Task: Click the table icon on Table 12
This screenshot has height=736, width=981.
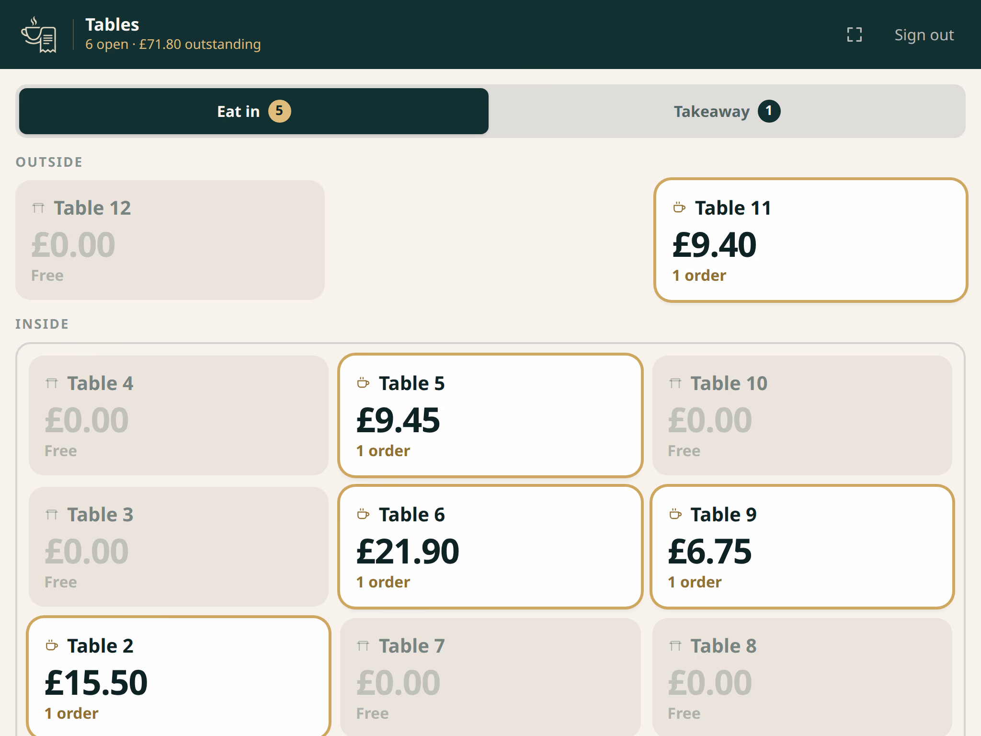Action: pyautogui.click(x=38, y=207)
